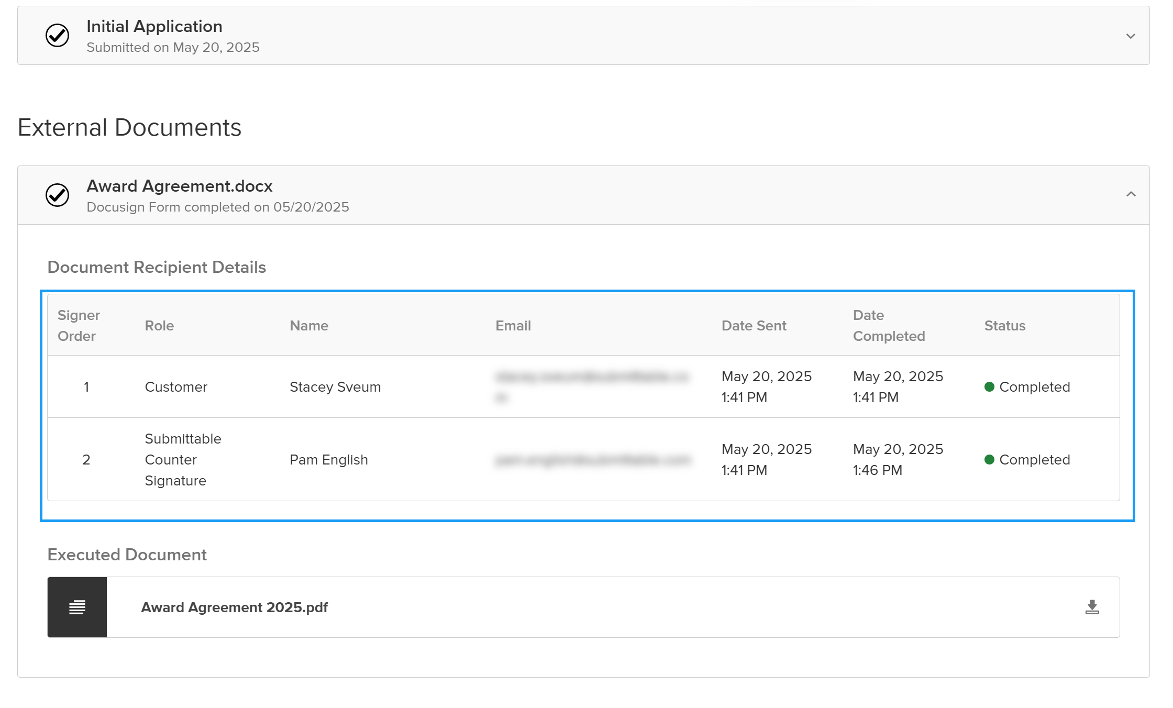Click the Initial Application title
The height and width of the screenshot is (708, 1173).
pyautogui.click(x=154, y=26)
